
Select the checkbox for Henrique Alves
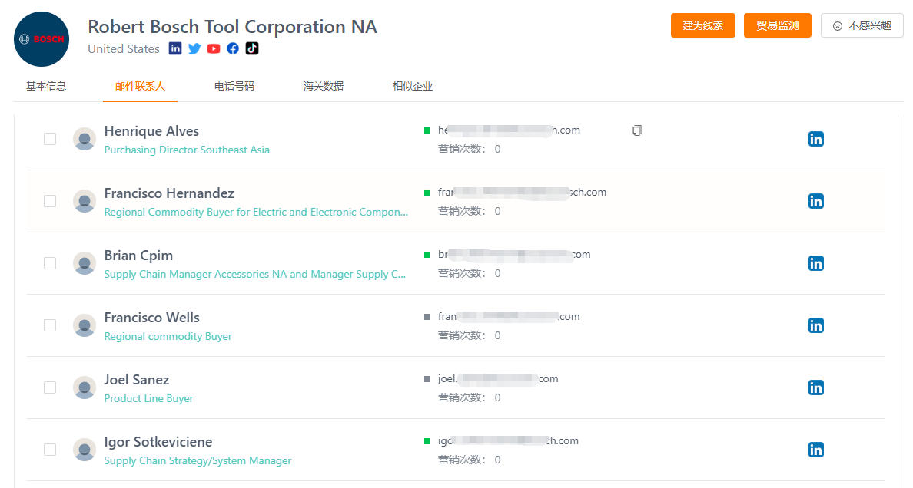[x=50, y=139]
